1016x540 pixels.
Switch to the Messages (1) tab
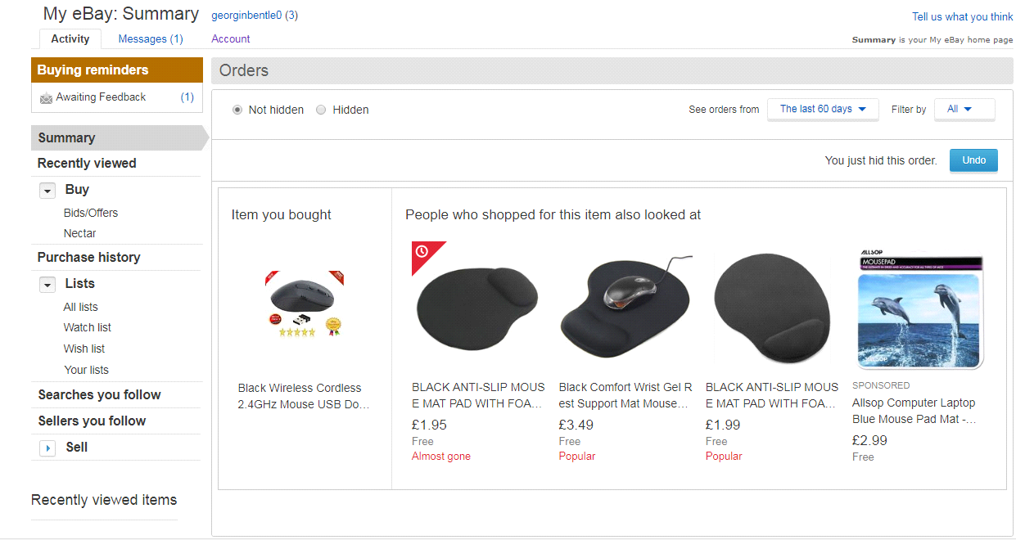(x=151, y=38)
